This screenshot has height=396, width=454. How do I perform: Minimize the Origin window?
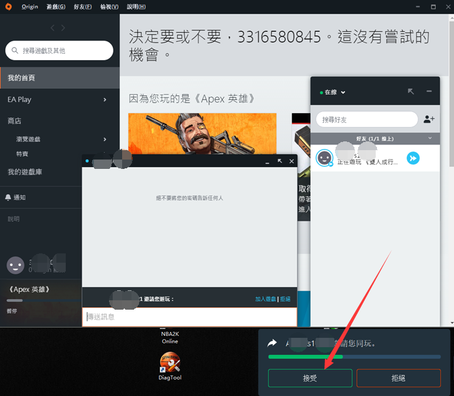pos(418,7)
